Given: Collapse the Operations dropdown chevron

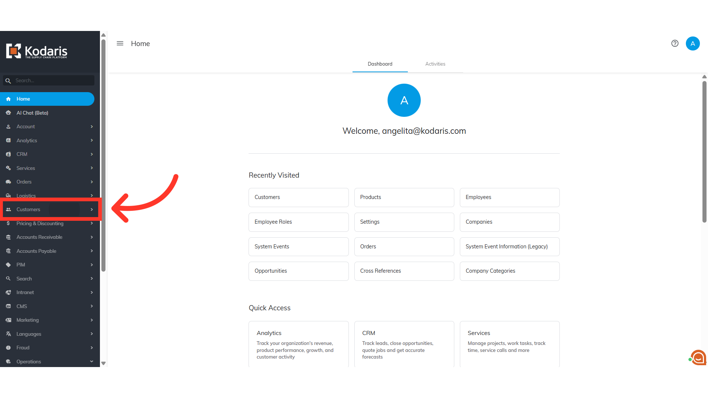Looking at the screenshot, I should click(91, 362).
